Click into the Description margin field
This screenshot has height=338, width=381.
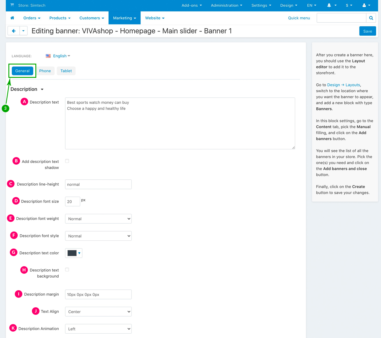pos(98,294)
